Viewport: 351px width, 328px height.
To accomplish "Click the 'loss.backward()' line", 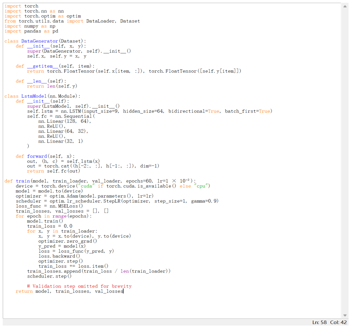I will coord(59,256).
